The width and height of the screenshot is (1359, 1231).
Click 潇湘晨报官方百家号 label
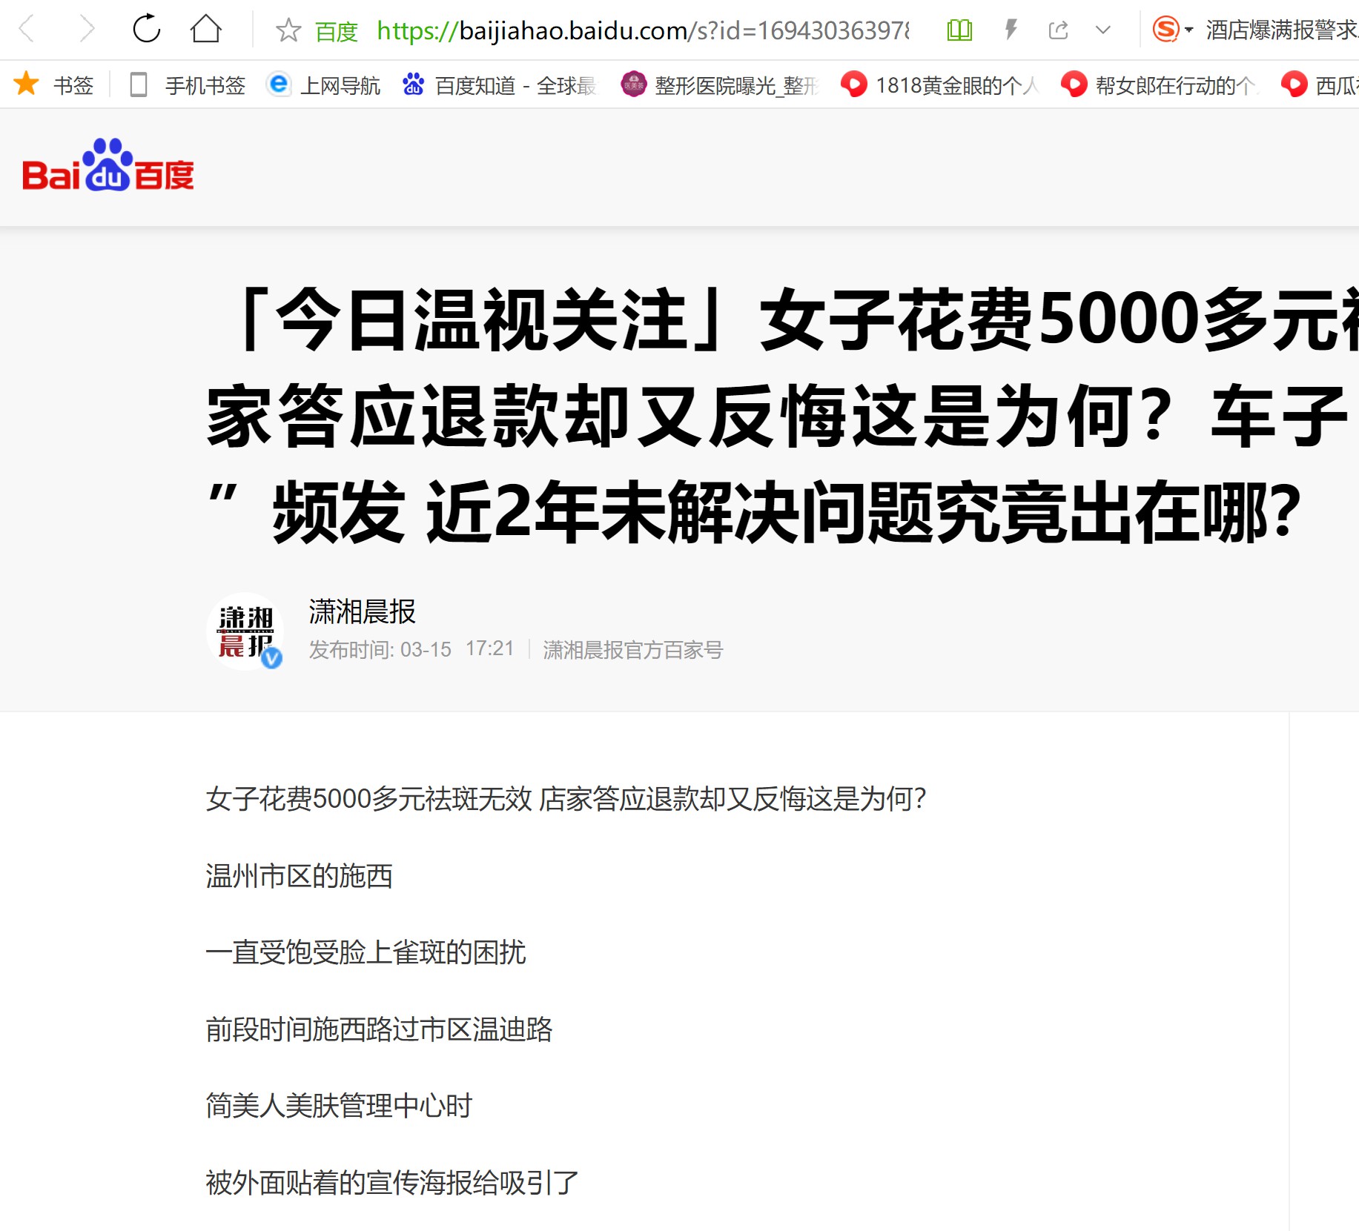[x=632, y=650]
